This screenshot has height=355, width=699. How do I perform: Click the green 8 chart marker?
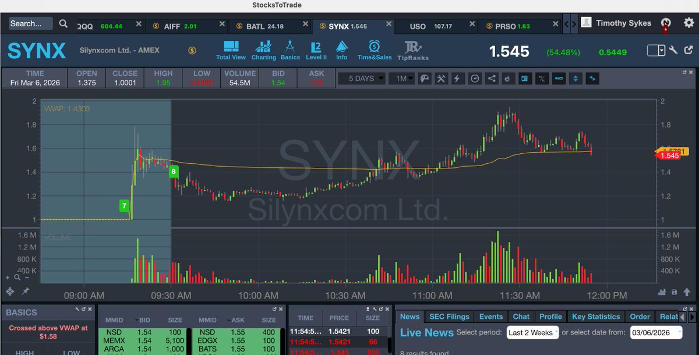pos(174,171)
